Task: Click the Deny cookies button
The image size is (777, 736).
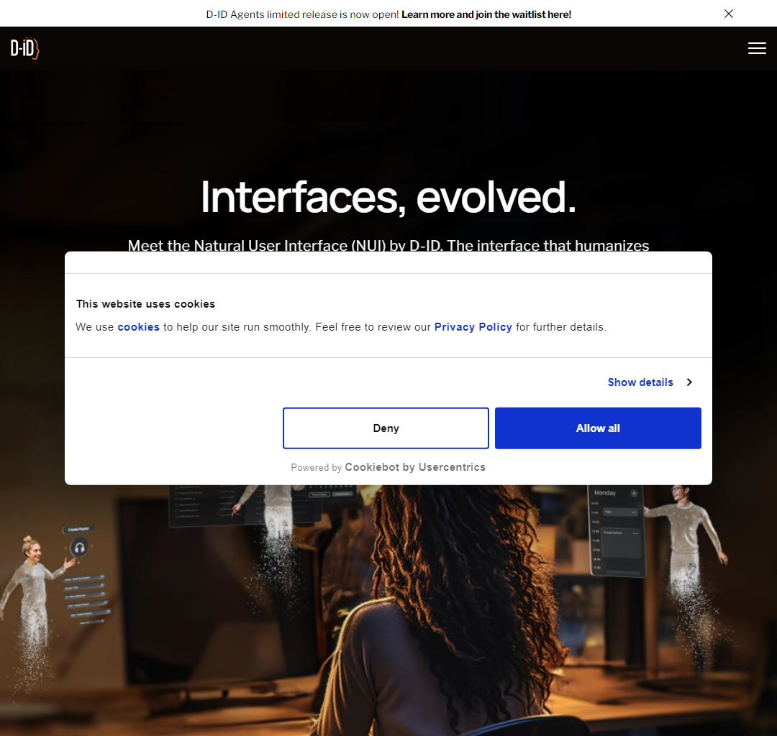Action: click(x=386, y=428)
